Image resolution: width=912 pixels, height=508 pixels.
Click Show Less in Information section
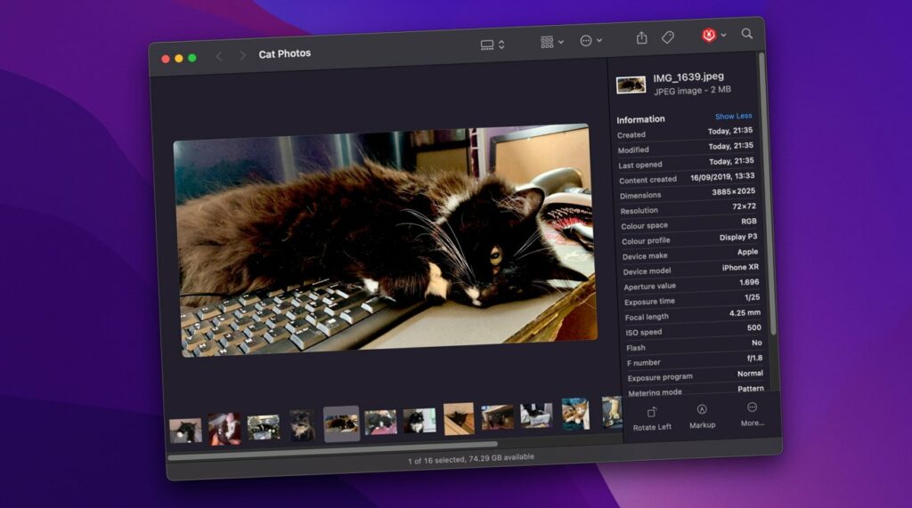click(733, 116)
